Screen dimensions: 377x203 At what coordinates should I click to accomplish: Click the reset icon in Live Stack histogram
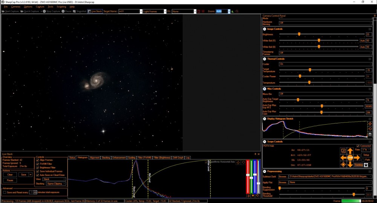243,163
